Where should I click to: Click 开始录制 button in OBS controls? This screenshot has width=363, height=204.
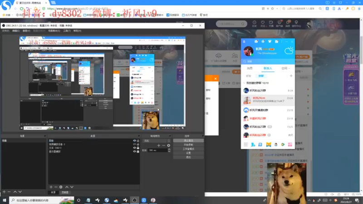(x=188, y=145)
